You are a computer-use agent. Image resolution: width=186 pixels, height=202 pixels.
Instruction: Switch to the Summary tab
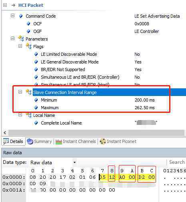[x=39, y=141]
